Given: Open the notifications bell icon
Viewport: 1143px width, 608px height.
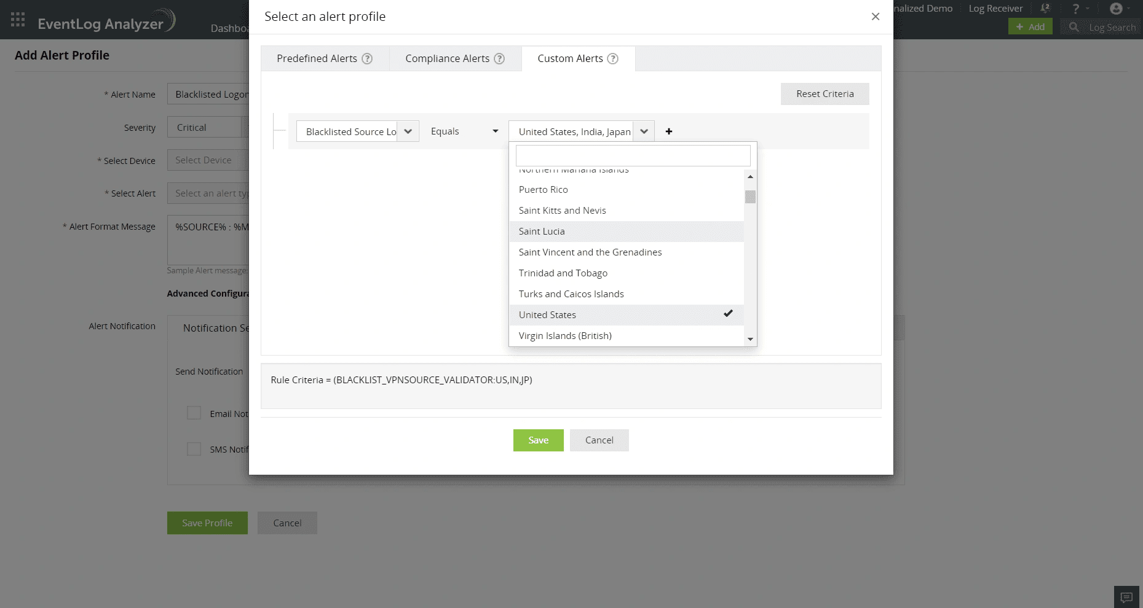Looking at the screenshot, I should [1045, 9].
